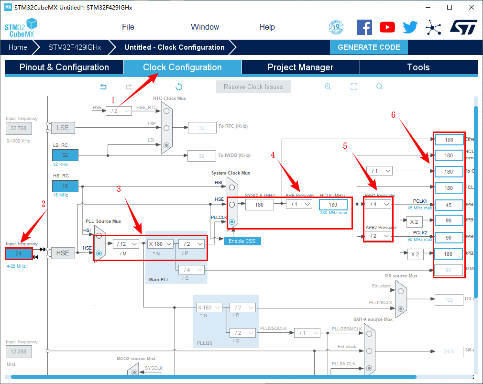
Task: Open the ST Twitter icon
Action: tap(410, 27)
